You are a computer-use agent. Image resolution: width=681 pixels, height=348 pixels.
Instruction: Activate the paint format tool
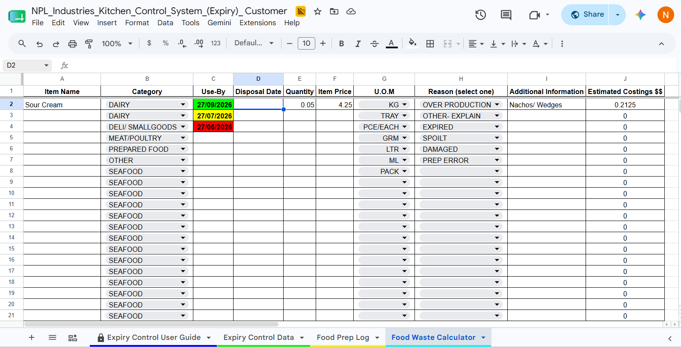(x=89, y=44)
